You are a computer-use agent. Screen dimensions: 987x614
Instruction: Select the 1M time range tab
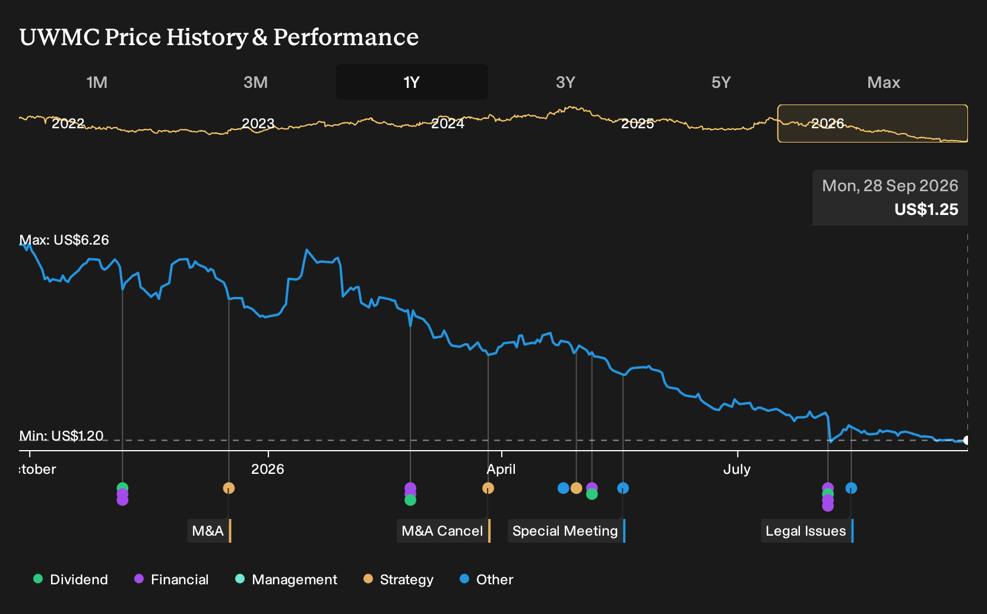[97, 82]
